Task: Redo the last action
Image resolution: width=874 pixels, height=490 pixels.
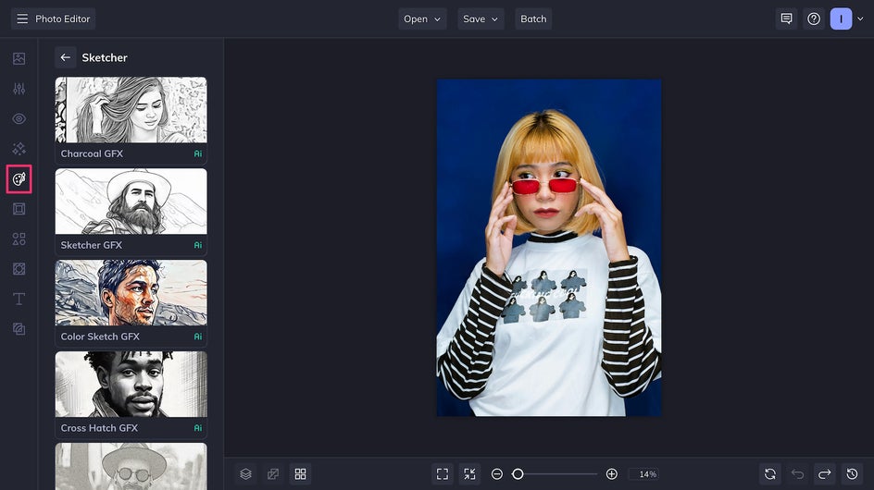Action: [x=825, y=474]
